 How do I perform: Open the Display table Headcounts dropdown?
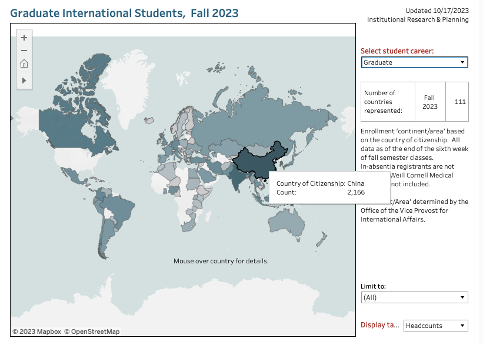tap(435, 326)
